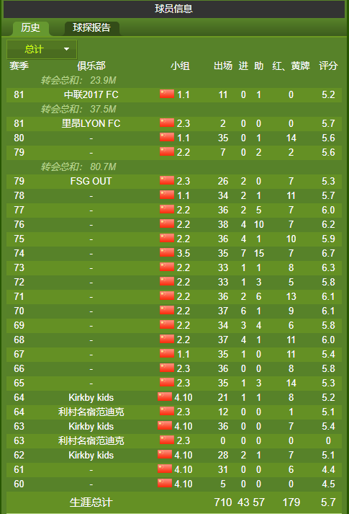Click the 3.5 group link in season 74
349x514 pixels.
[x=183, y=253]
